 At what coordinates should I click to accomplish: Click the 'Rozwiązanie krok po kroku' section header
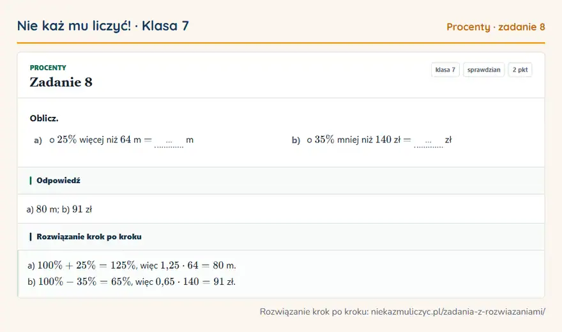(x=89, y=237)
